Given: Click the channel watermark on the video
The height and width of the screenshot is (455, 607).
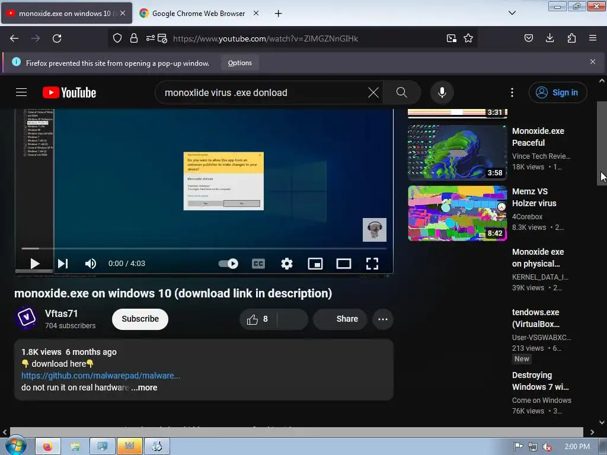Looking at the screenshot, I should click(x=375, y=230).
